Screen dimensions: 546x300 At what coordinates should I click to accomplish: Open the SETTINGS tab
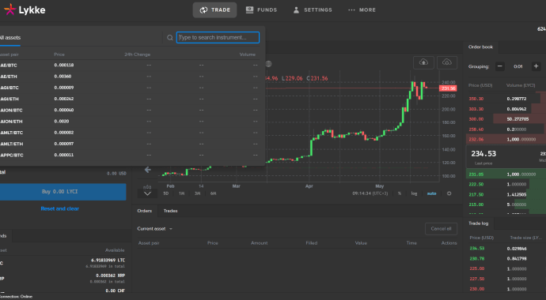pyautogui.click(x=313, y=10)
